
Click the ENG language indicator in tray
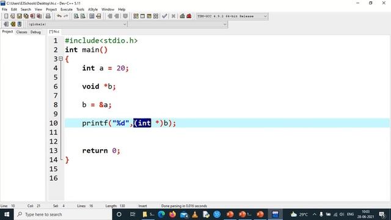[350, 215]
